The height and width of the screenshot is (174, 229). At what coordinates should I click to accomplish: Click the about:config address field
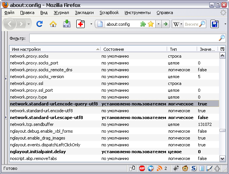point(122,24)
